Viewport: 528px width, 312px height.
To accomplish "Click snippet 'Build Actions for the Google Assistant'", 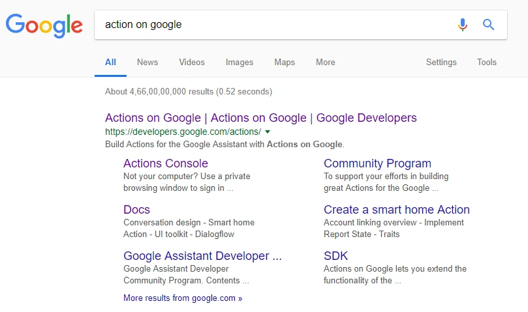I will [x=176, y=145].
